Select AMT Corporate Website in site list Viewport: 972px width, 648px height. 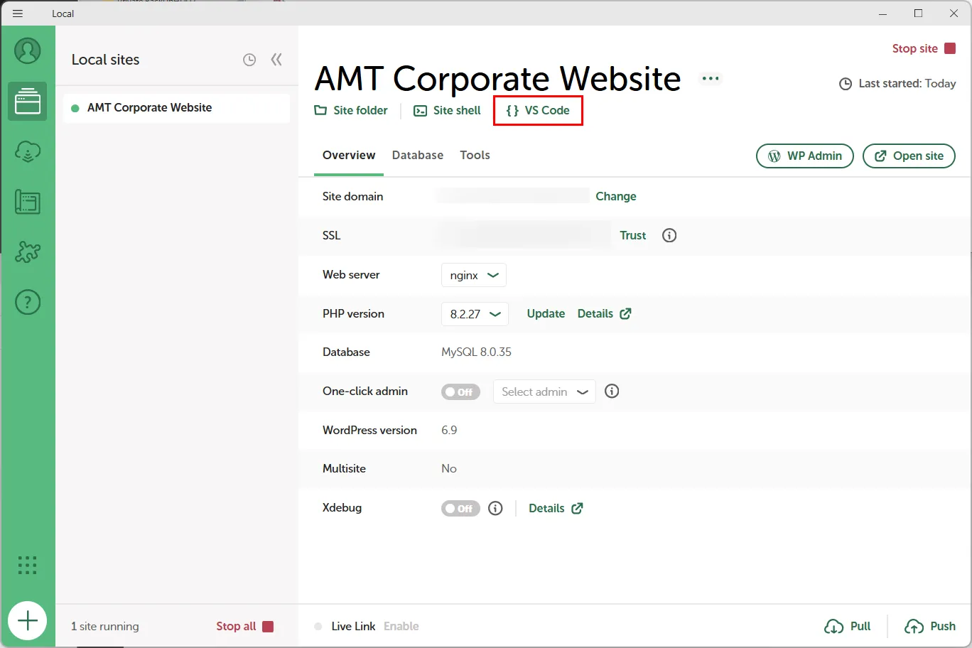150,108
